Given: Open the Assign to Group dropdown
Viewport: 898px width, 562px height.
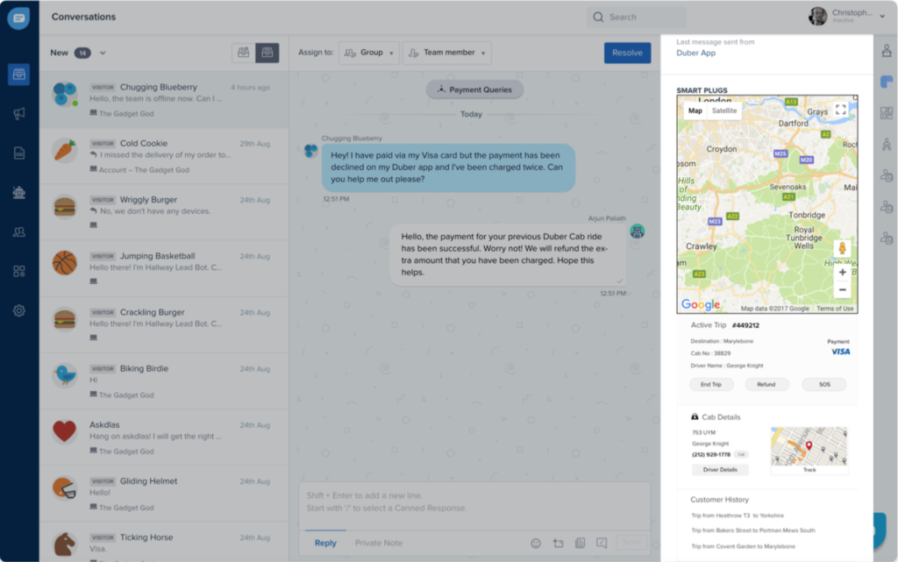Looking at the screenshot, I should point(369,53).
